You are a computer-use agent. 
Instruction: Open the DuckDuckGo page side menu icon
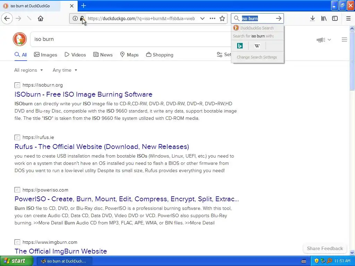(x=344, y=39)
